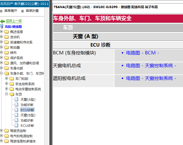Expand the 转向 tree node

coord(1,52)
